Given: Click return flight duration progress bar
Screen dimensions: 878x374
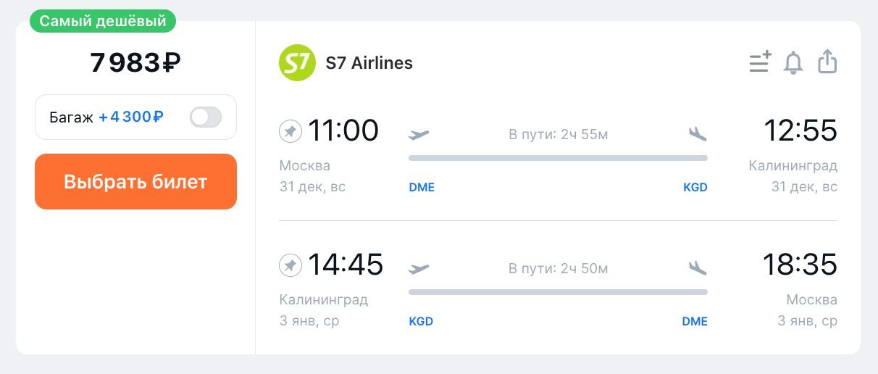Looking at the screenshot, I should pyautogui.click(x=558, y=292).
